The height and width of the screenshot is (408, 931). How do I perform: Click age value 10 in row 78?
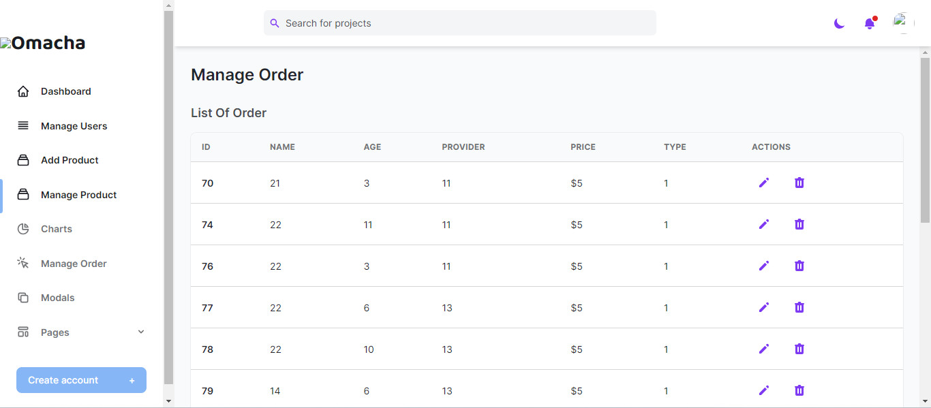(x=369, y=349)
